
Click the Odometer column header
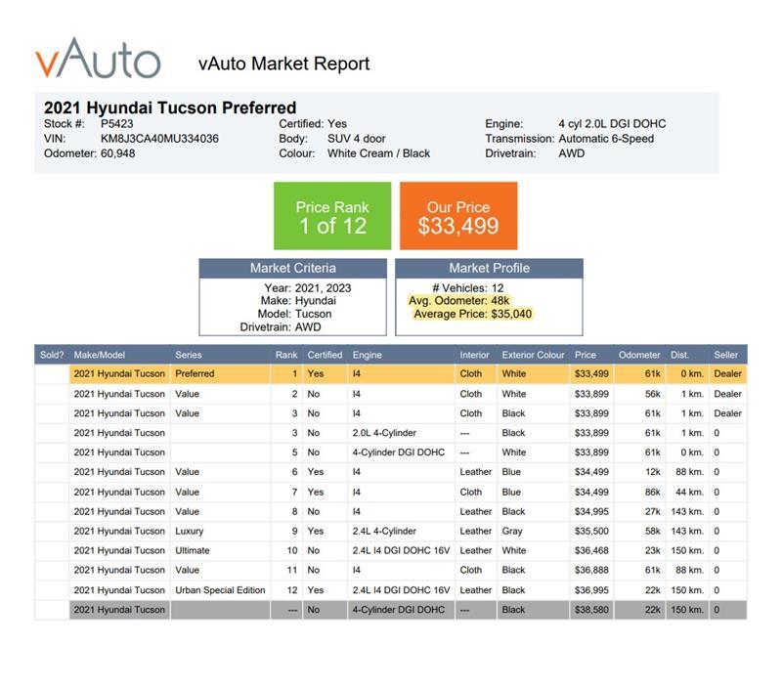point(639,355)
